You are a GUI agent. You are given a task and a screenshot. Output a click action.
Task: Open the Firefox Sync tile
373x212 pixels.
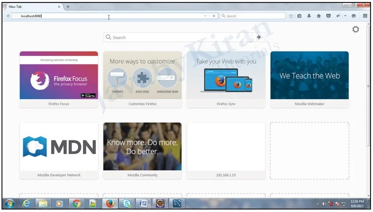pyautogui.click(x=226, y=79)
